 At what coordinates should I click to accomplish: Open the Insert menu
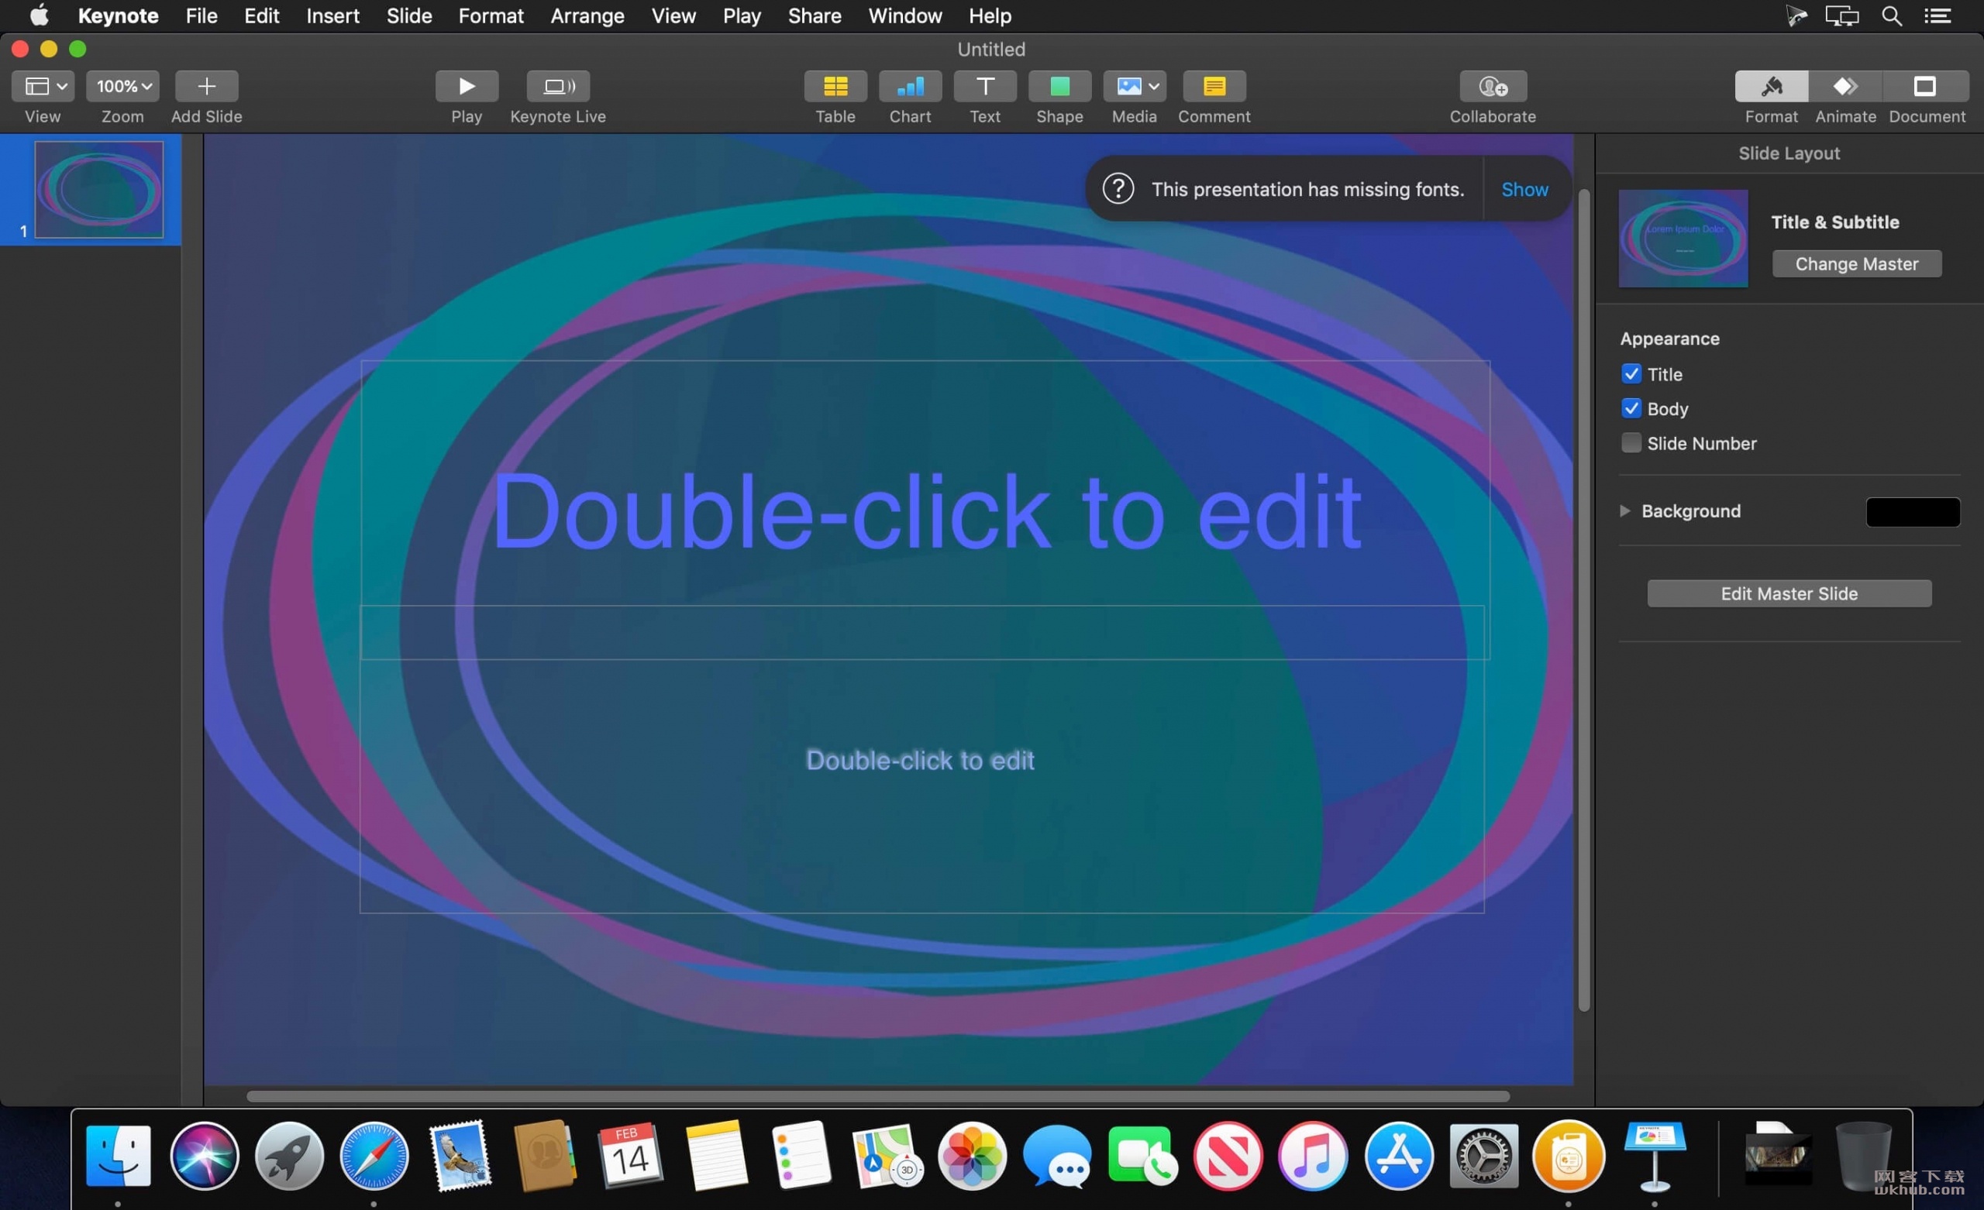click(x=332, y=16)
